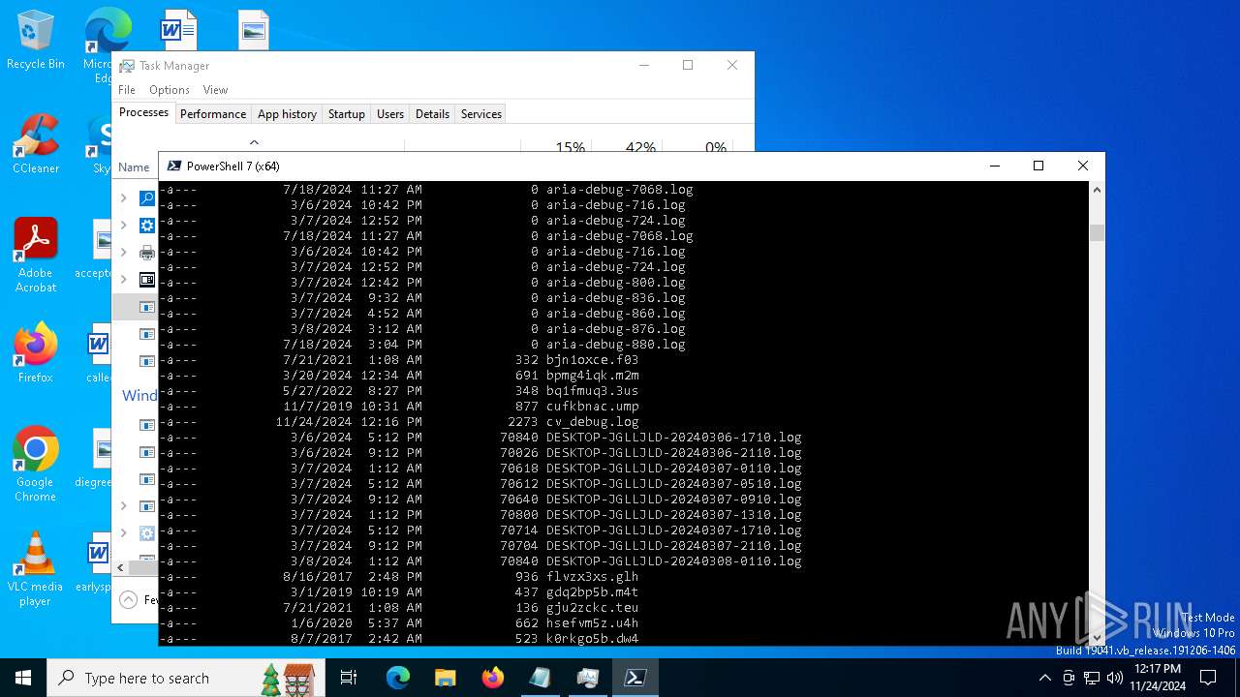Select the 'diegree…' image file on desktop
1240x697 pixels.
tap(95, 457)
